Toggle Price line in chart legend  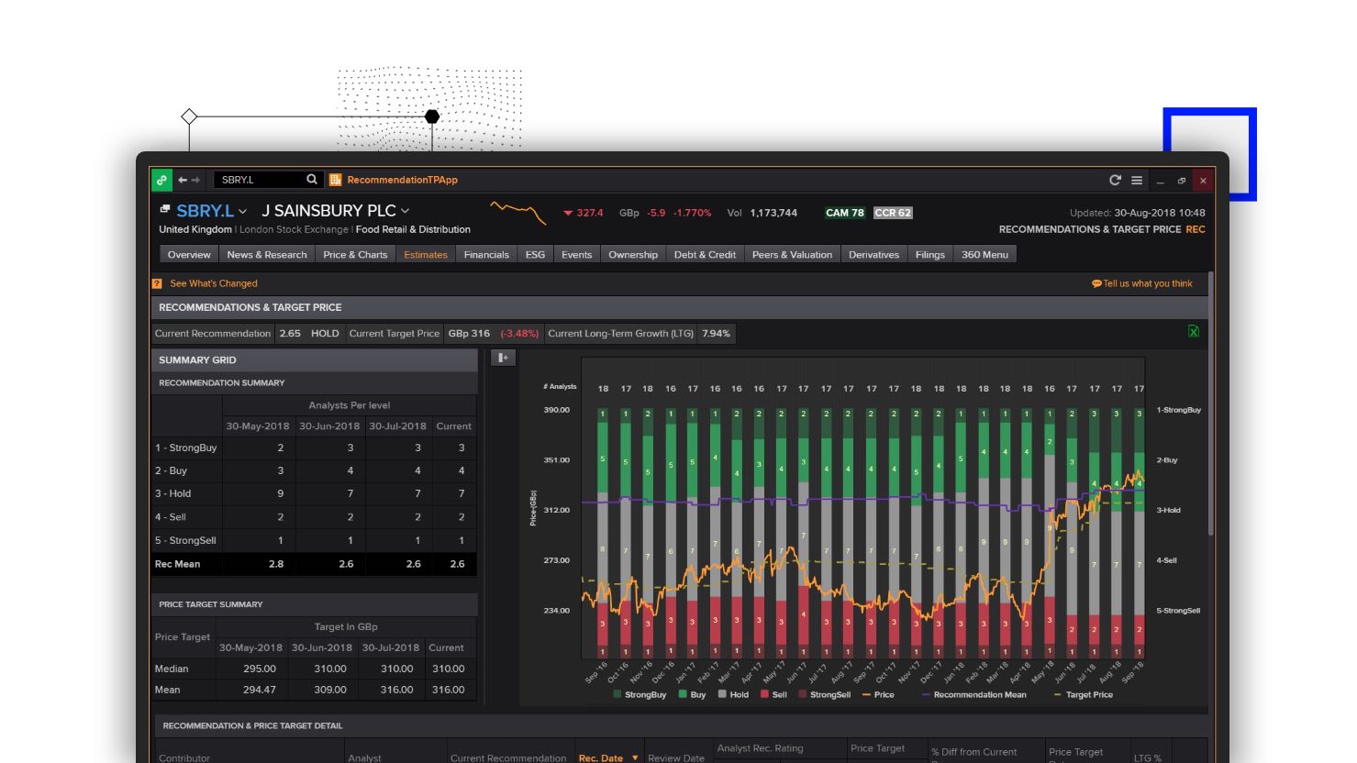(x=878, y=694)
